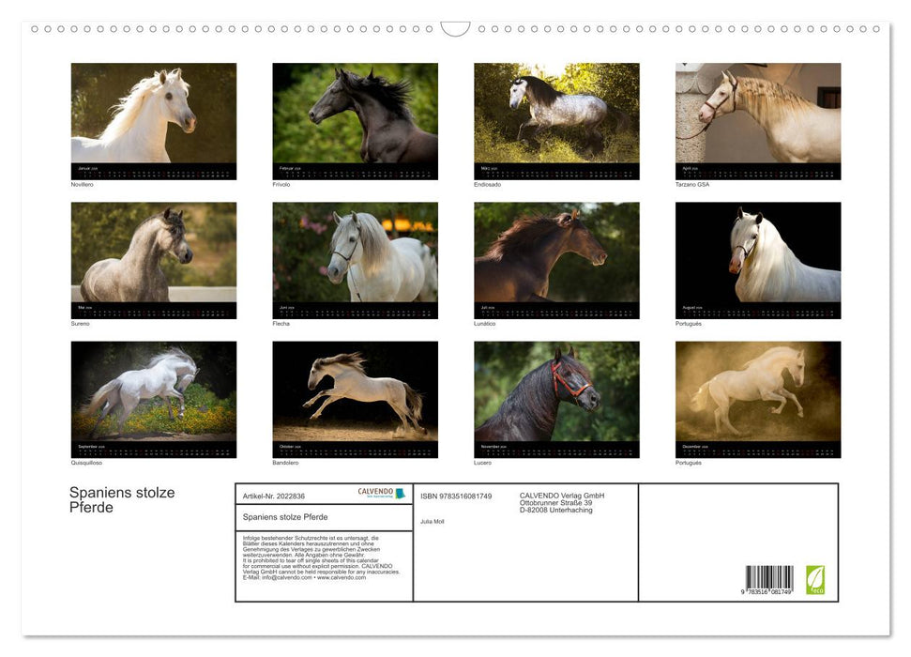Click the barcode at bottom right
The width and height of the screenshot is (911, 657).
769,580
